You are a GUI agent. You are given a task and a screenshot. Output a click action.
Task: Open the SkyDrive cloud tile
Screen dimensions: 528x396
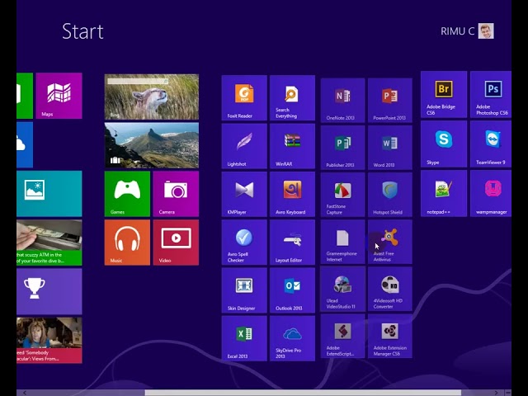[25, 145]
